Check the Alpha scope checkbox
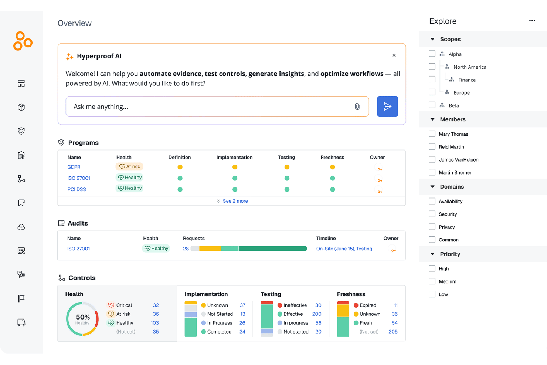Image resolution: width=547 pixels, height=365 pixels. (x=432, y=54)
